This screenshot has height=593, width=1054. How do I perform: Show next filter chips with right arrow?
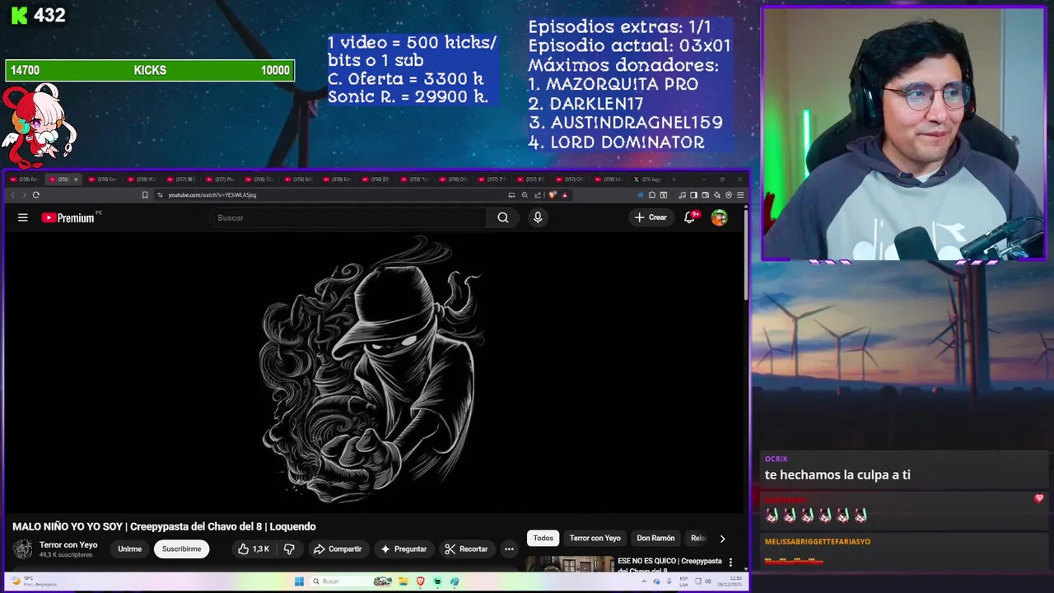[722, 539]
